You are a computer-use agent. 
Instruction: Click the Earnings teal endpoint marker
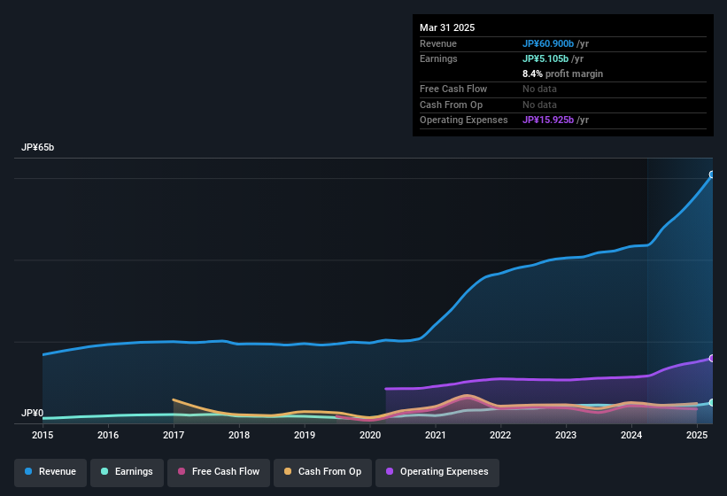(x=712, y=402)
